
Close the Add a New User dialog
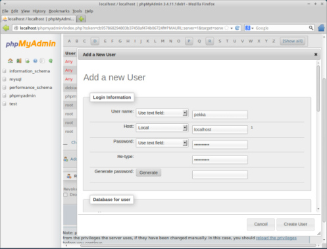tap(316, 55)
